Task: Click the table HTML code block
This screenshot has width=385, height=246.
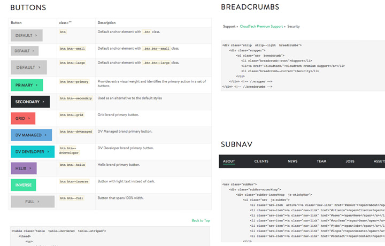Action: 110,236
